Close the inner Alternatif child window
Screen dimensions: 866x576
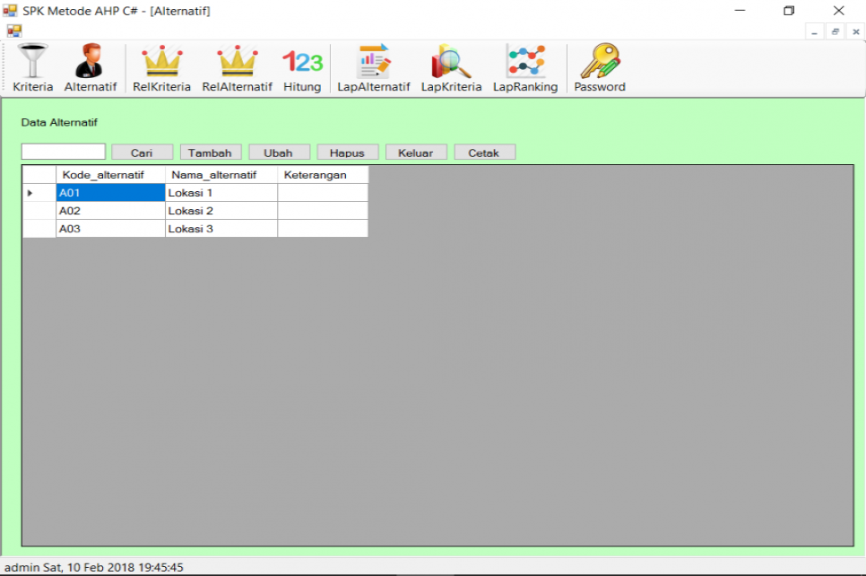click(855, 32)
